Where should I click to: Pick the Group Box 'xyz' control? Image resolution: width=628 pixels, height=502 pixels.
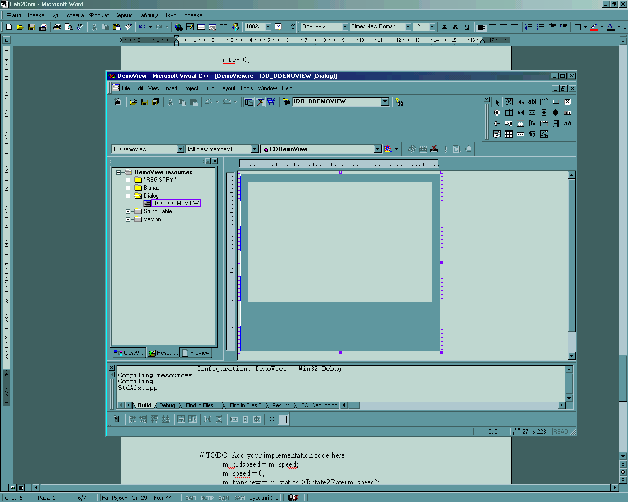(544, 102)
